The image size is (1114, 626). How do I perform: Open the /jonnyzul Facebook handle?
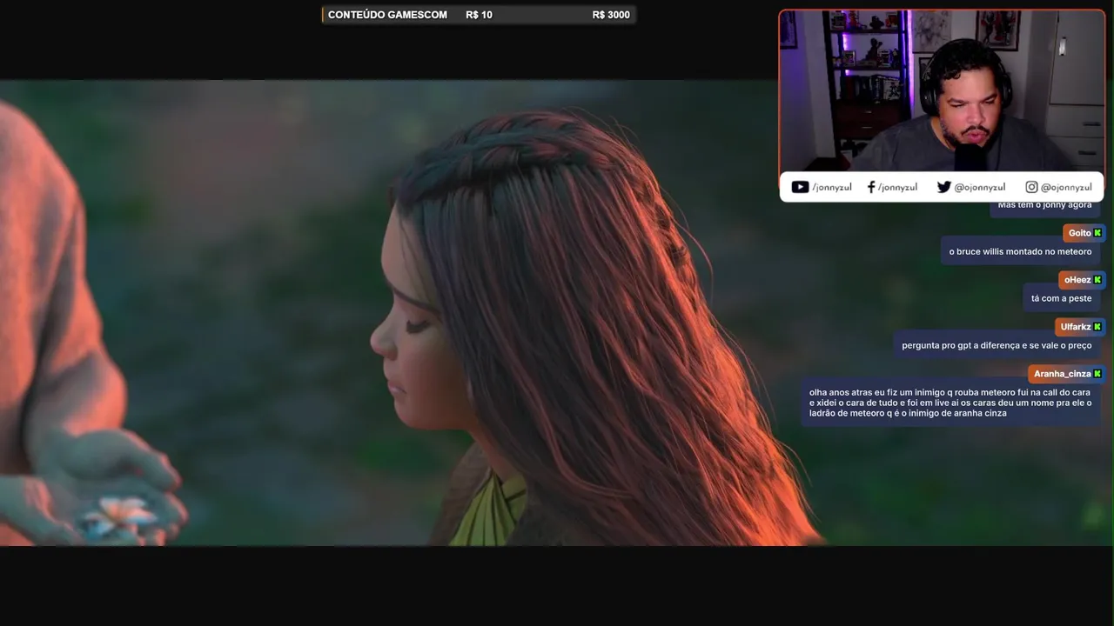click(x=897, y=187)
